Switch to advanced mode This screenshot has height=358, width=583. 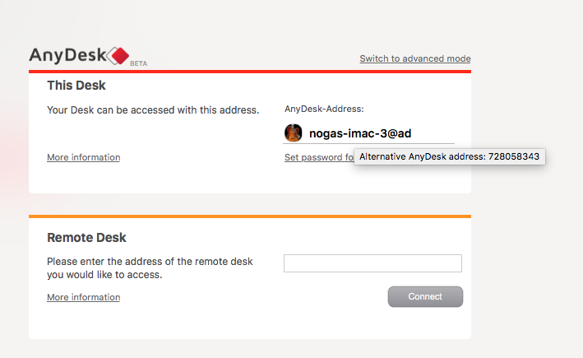(415, 58)
